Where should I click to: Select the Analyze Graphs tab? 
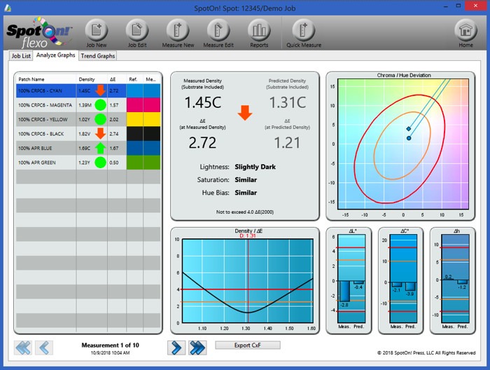coord(55,55)
